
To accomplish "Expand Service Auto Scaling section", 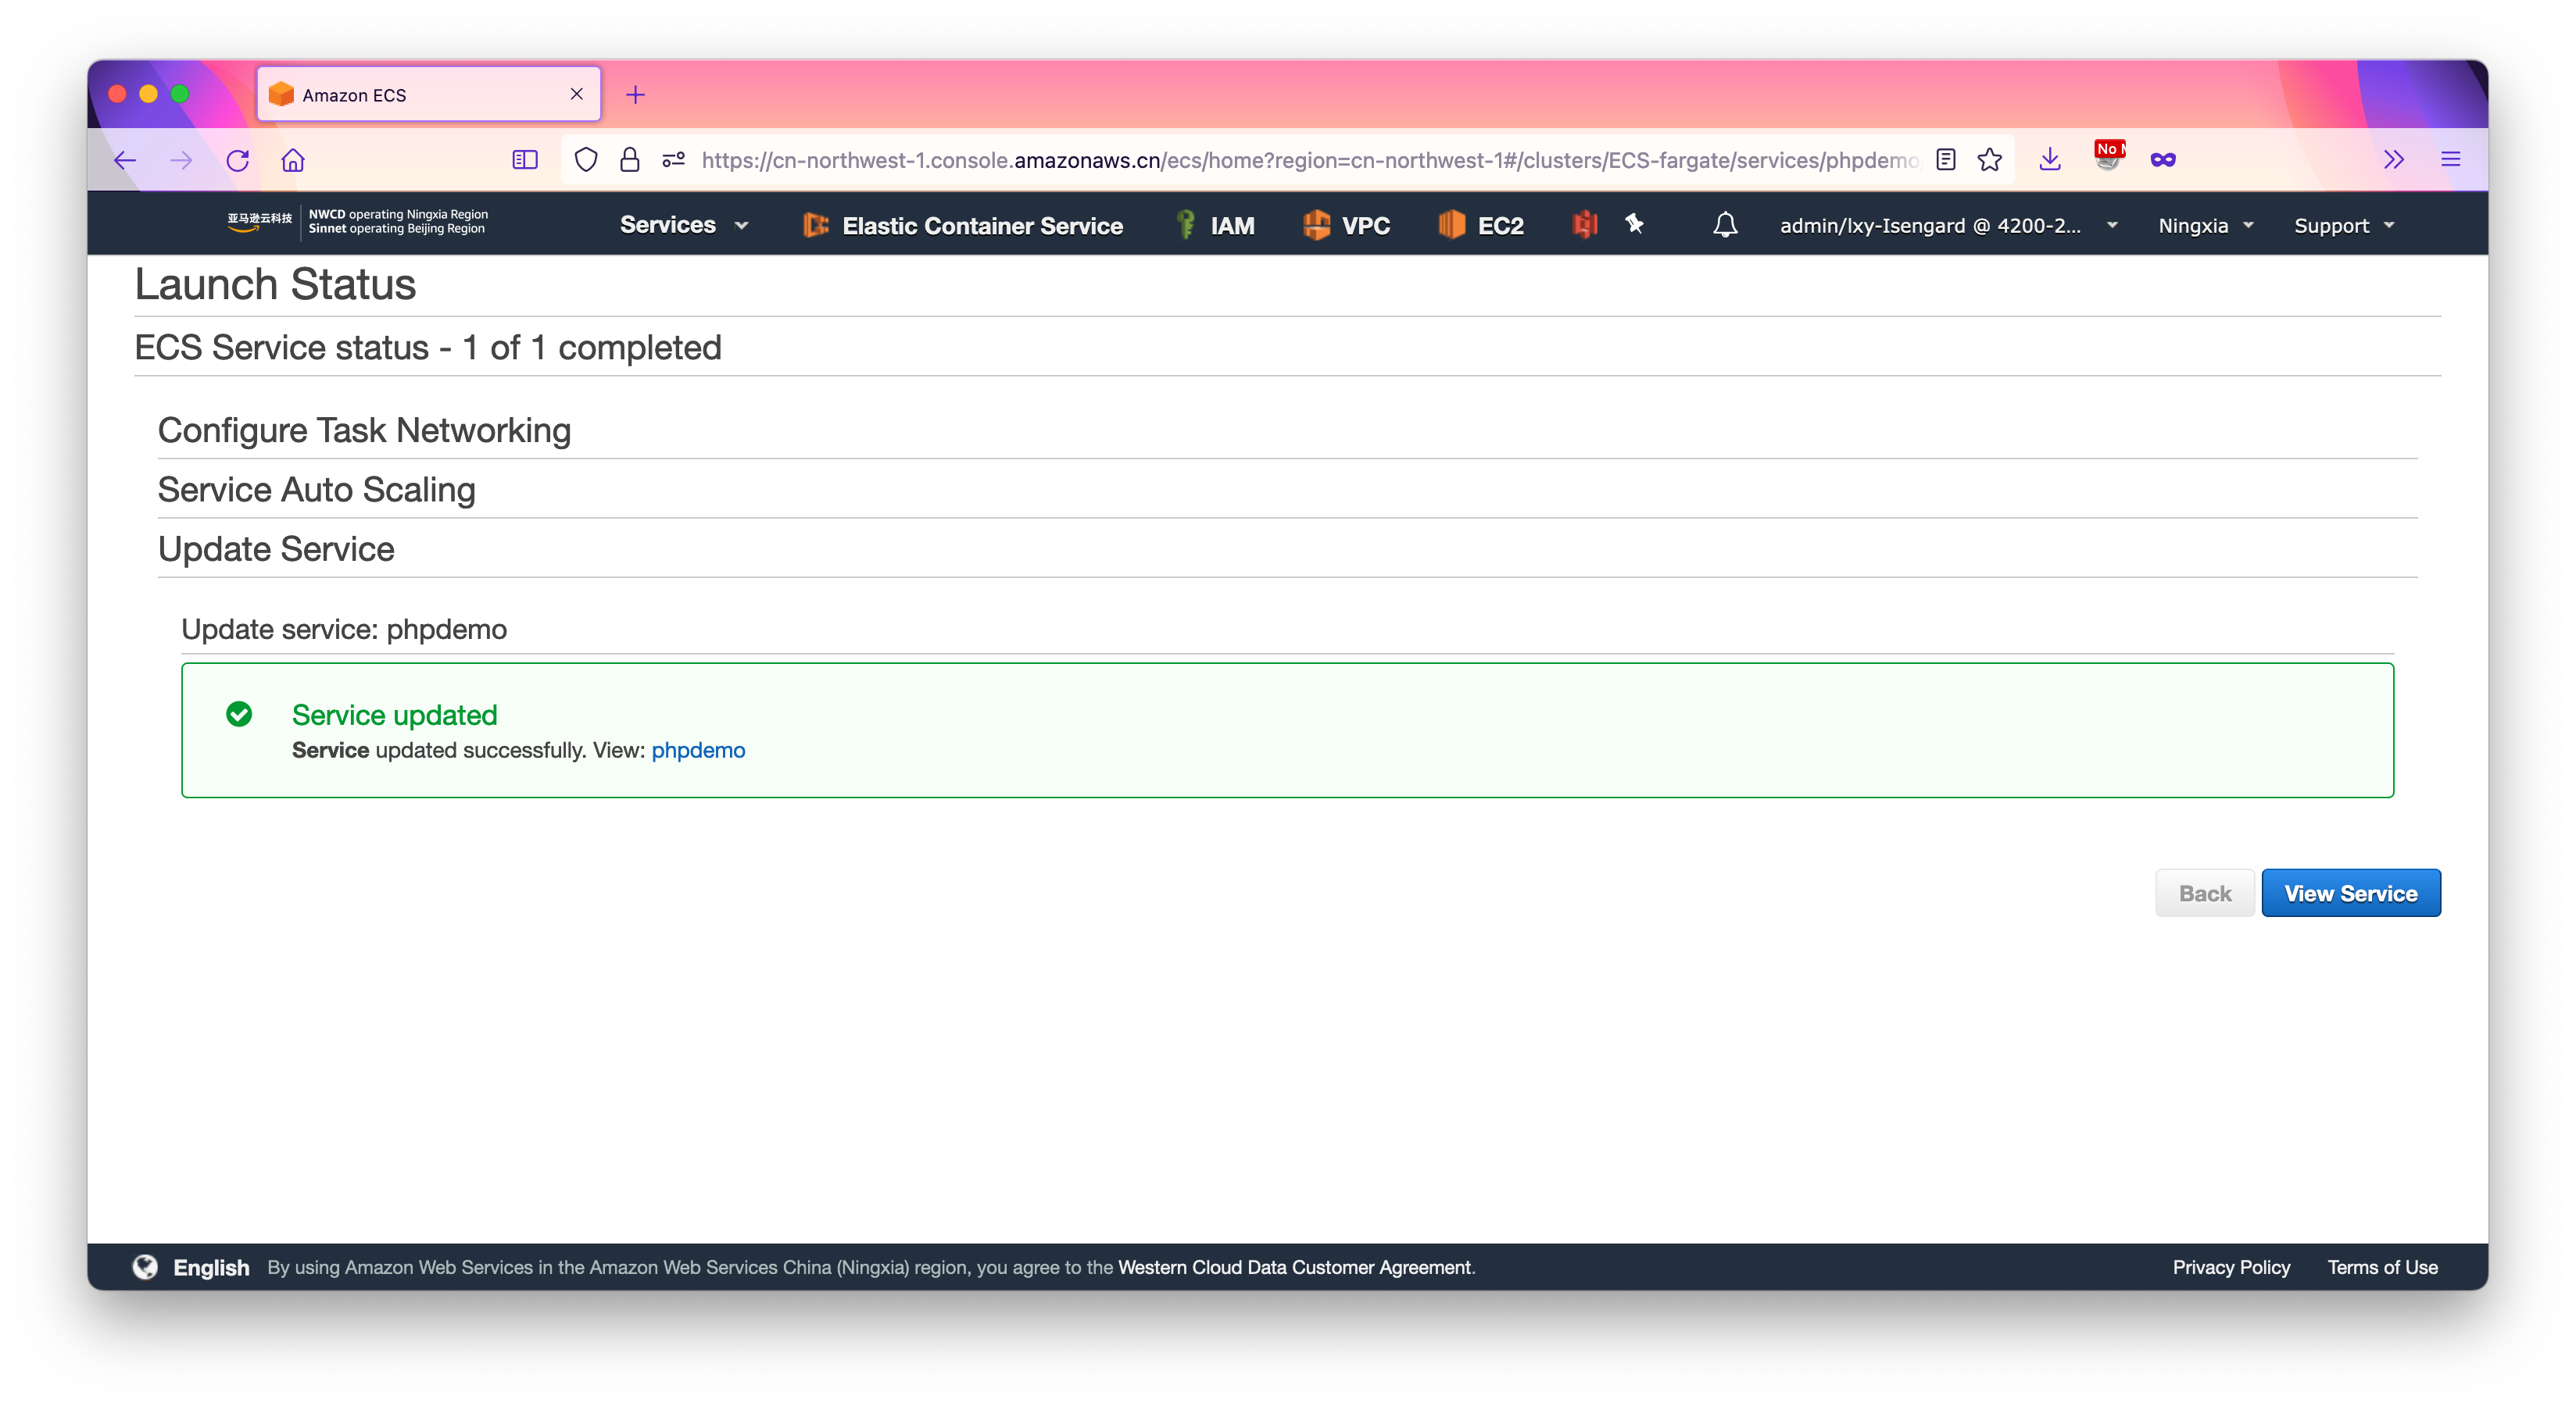I will [316, 490].
